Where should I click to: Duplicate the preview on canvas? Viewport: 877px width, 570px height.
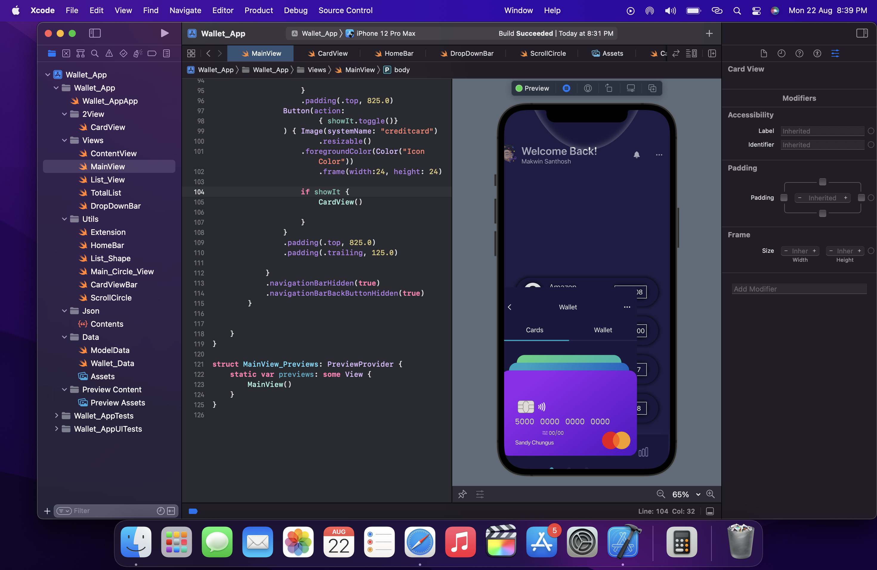[x=652, y=88]
